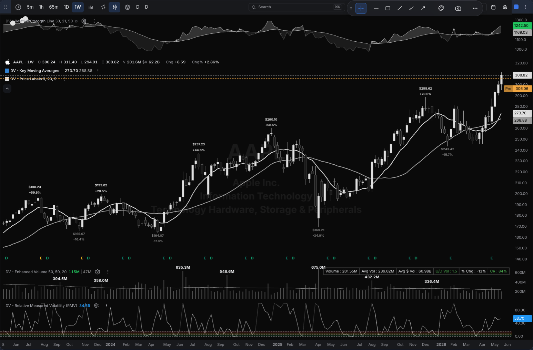Open the clock time settings icon
The height and width of the screenshot is (350, 533).
pyautogui.click(x=18, y=7)
